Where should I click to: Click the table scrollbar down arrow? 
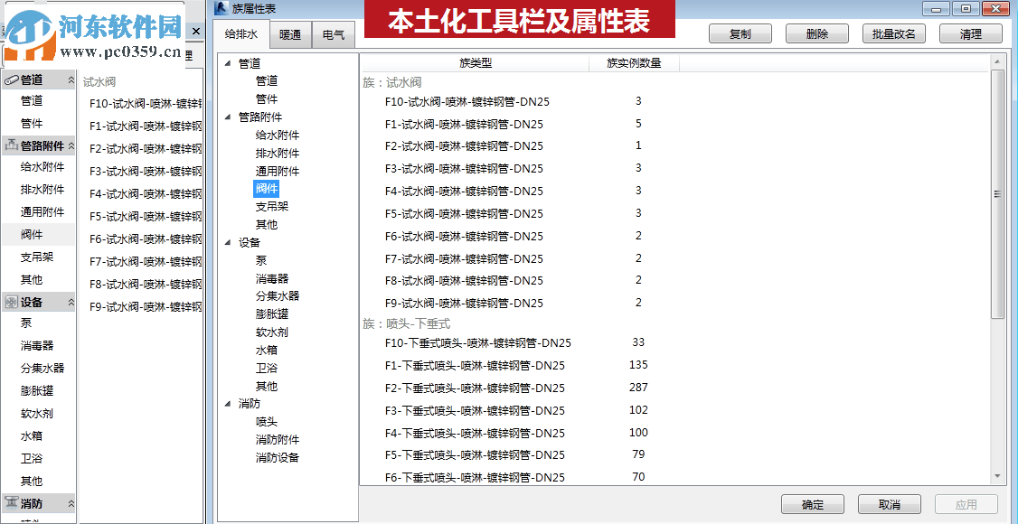click(x=998, y=477)
